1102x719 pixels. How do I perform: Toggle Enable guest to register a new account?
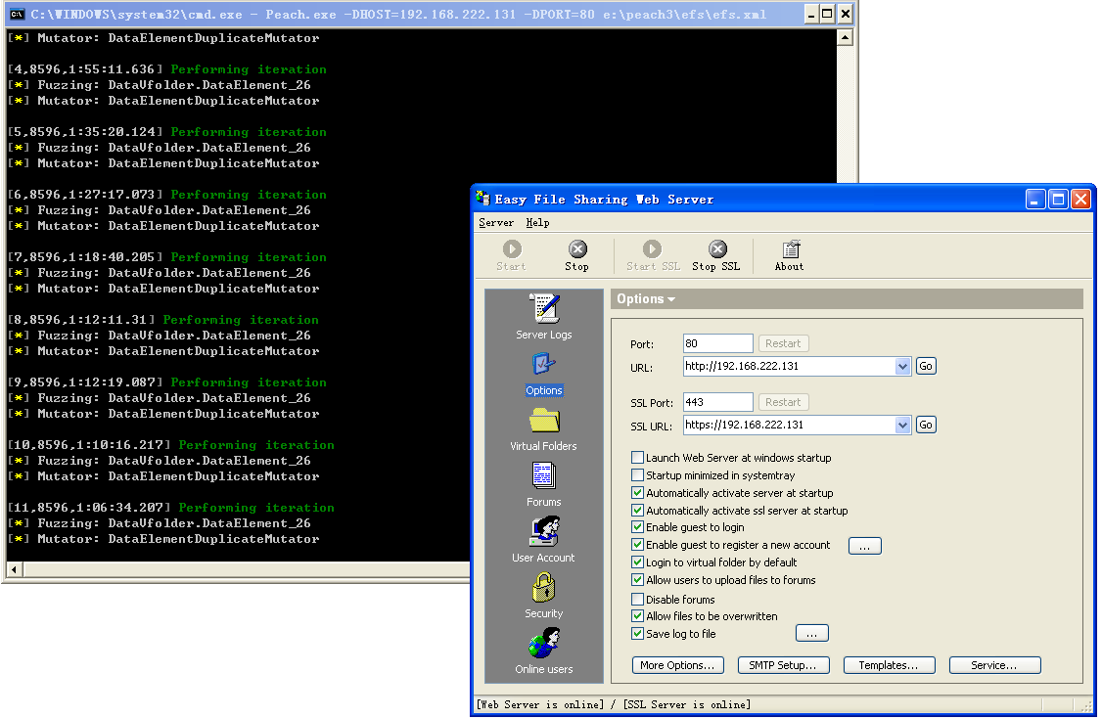(x=637, y=544)
